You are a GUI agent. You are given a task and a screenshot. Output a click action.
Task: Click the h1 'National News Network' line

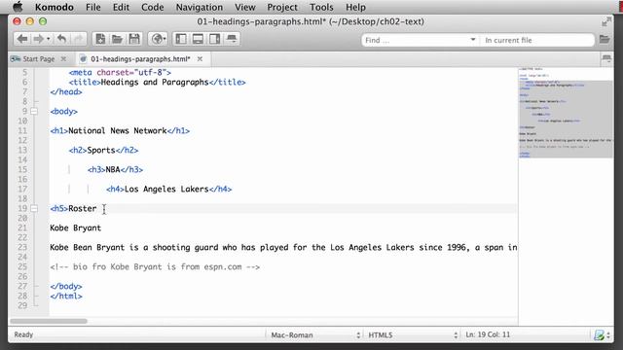120,130
